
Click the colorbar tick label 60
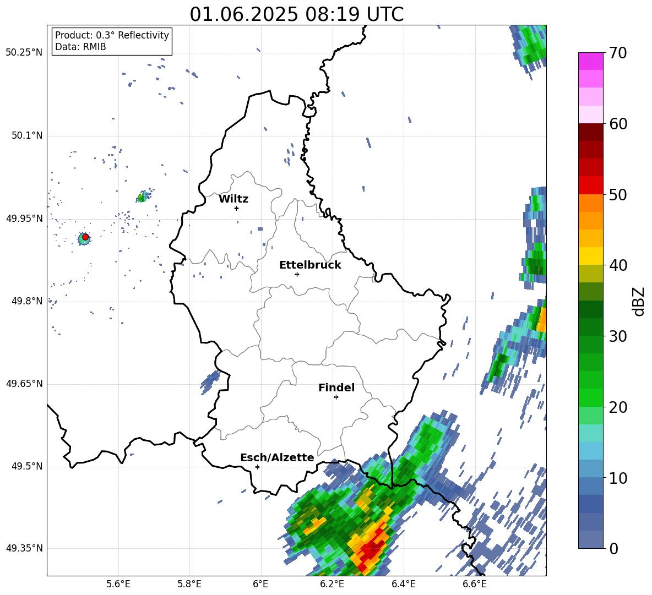[x=618, y=124]
